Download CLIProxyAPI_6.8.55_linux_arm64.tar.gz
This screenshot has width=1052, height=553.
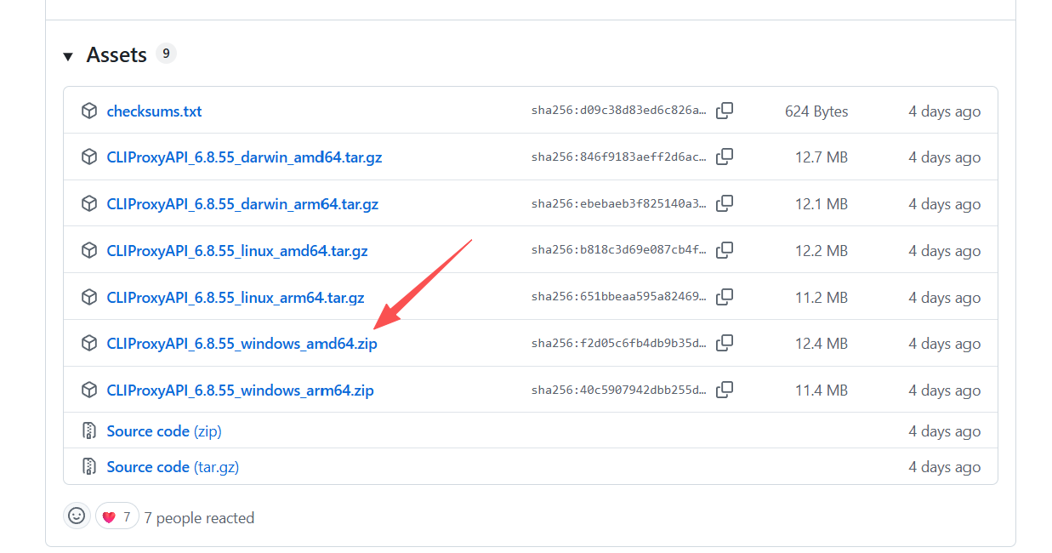click(236, 298)
